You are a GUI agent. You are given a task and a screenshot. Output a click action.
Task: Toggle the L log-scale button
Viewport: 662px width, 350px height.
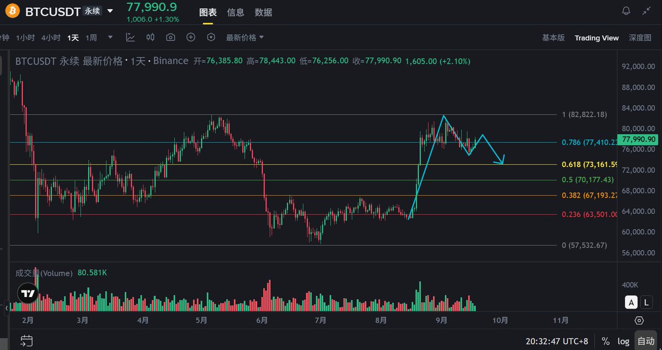pos(647,301)
